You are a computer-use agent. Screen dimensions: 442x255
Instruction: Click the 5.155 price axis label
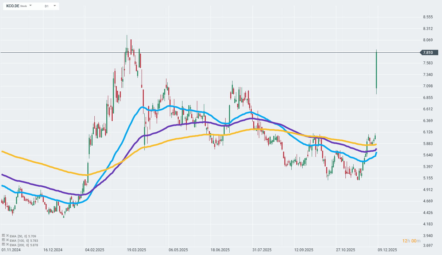pos(428,178)
